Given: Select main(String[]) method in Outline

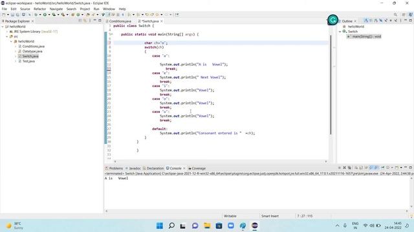Looking at the screenshot, I should point(367,37).
